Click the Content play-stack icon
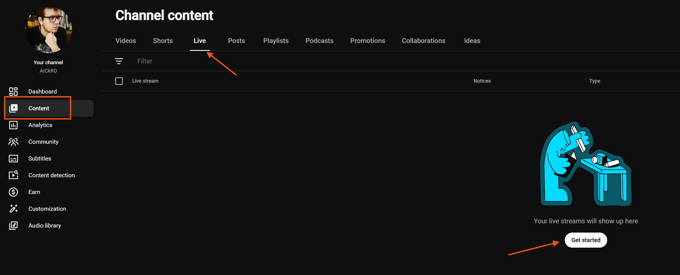Screen dimensions: 680x275 (13, 108)
